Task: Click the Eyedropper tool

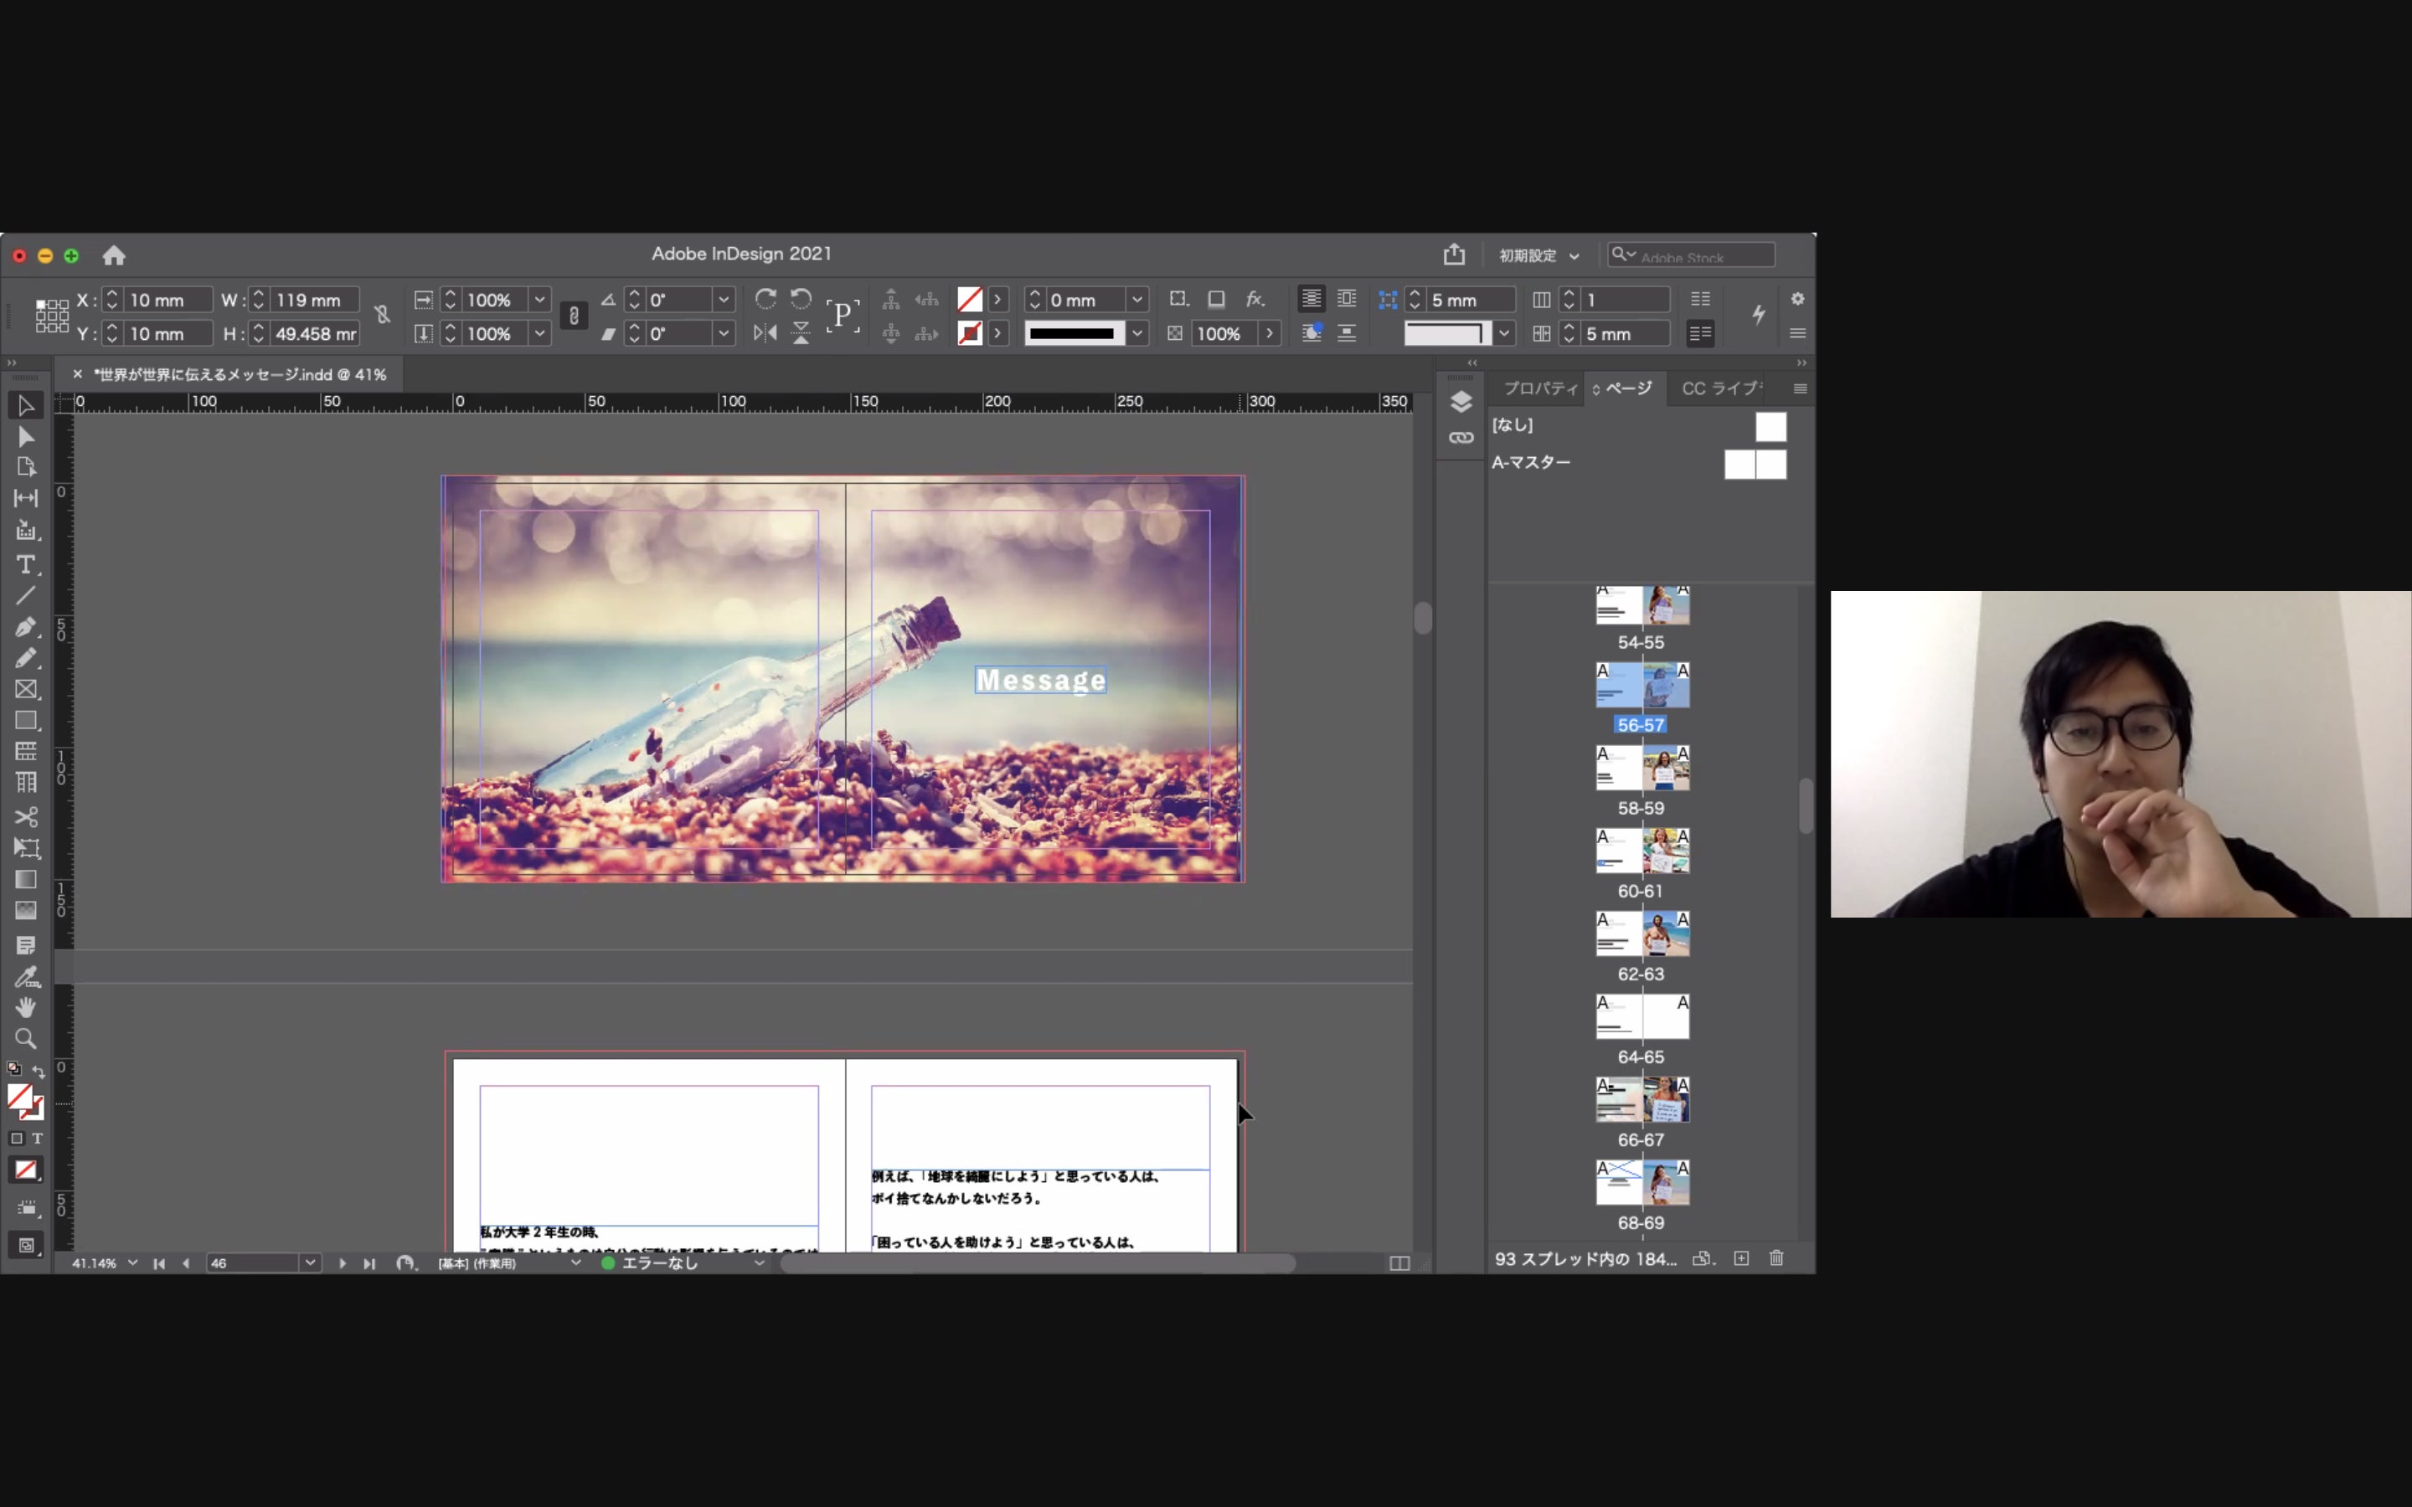Action: (26, 975)
